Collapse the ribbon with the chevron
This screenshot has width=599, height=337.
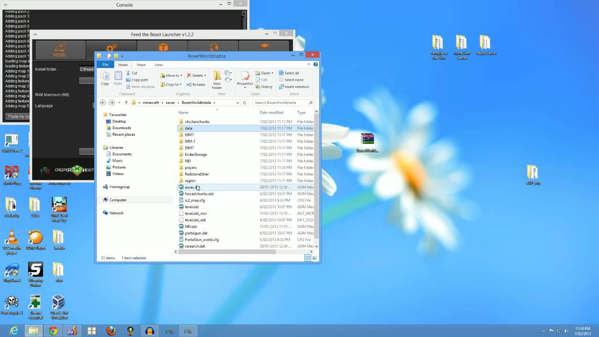point(309,65)
